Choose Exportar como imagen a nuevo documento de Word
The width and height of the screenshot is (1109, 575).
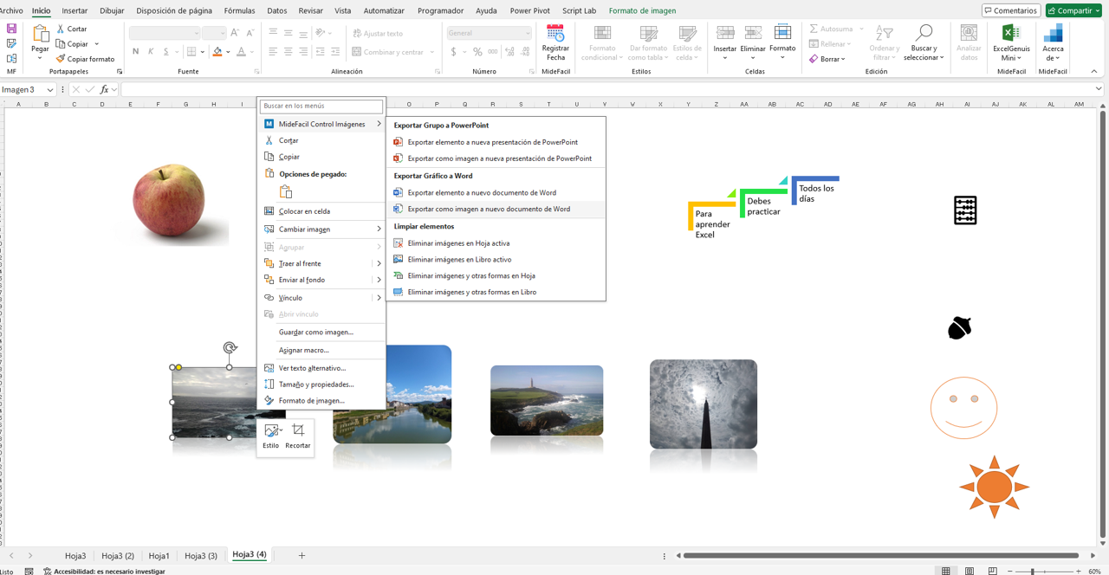[x=489, y=209]
